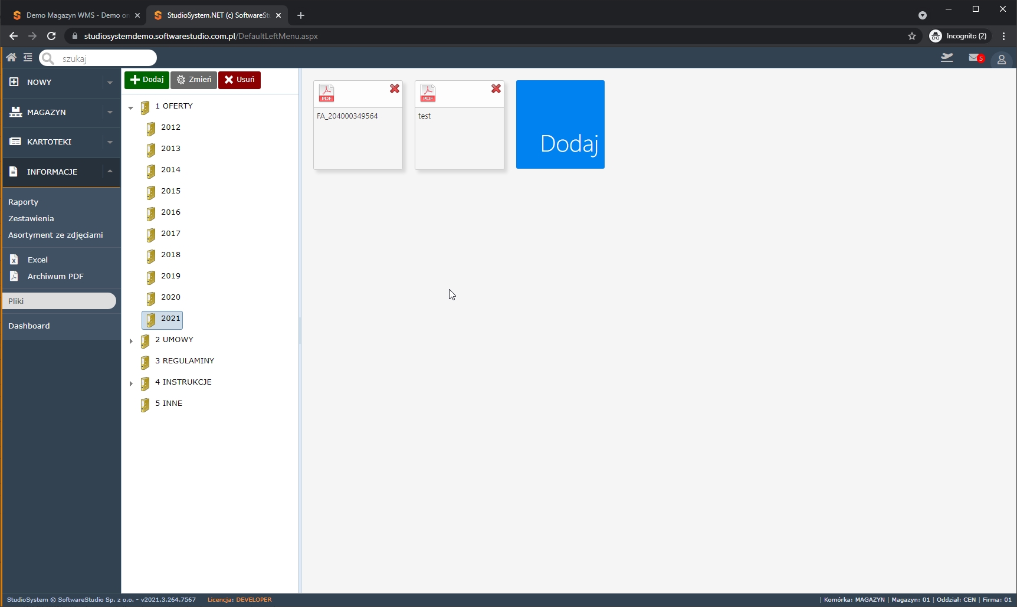Open the Excel export icon in sidebar
The width and height of the screenshot is (1017, 607).
tap(14, 260)
